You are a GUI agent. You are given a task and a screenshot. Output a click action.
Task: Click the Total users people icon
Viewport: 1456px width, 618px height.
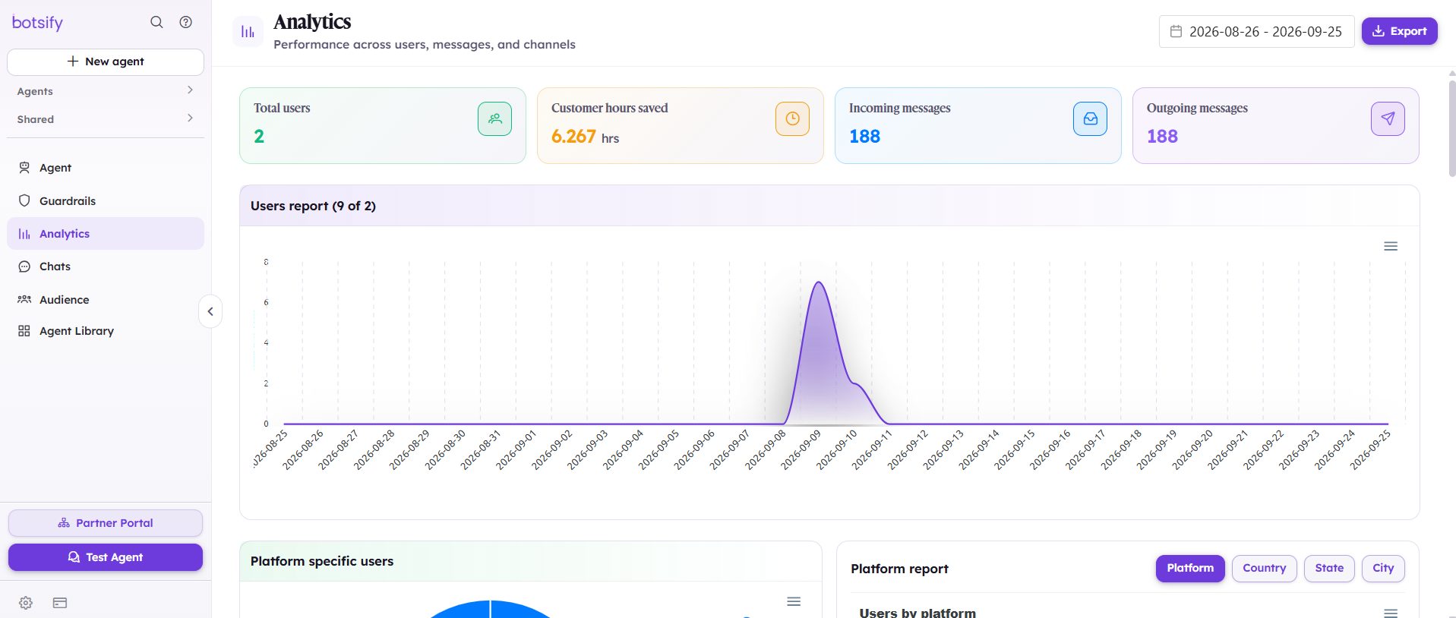[494, 119]
